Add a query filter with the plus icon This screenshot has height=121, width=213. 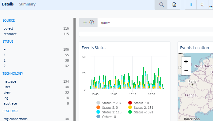coord(85,22)
